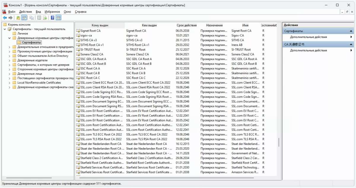Open the Справка menu
Viewport: 356px width, 188px height.
click(81, 12)
